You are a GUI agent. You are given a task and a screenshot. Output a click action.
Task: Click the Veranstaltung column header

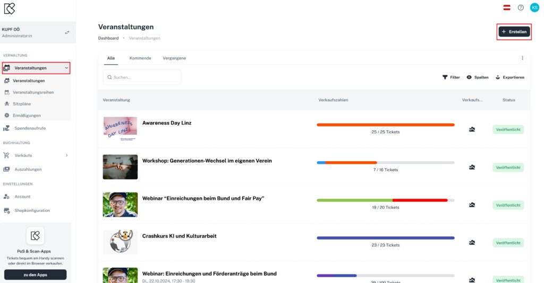click(x=116, y=100)
